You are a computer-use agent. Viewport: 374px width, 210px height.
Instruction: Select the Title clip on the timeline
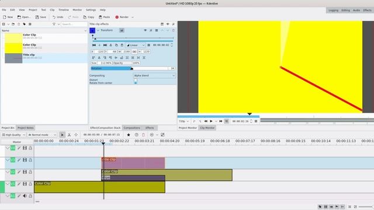[133, 163]
